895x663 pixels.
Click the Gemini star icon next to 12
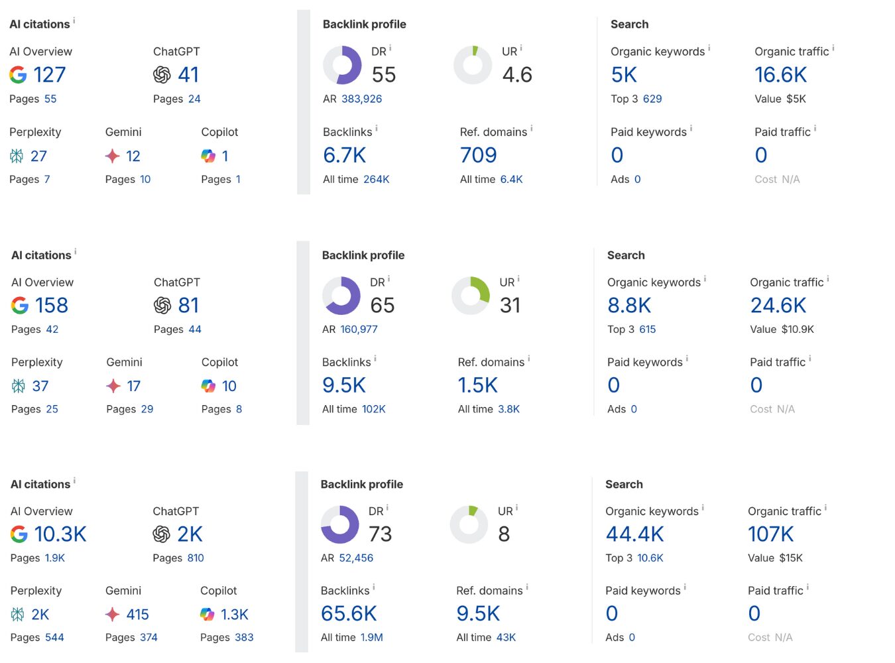coord(113,156)
